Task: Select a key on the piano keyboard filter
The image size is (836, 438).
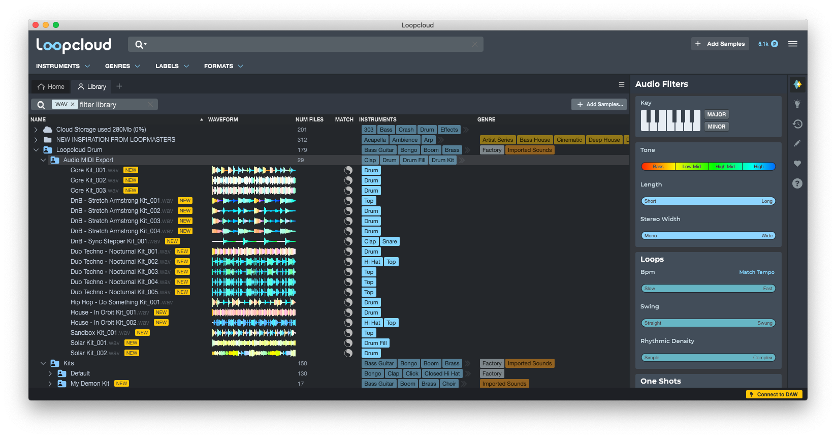Action: pos(670,120)
